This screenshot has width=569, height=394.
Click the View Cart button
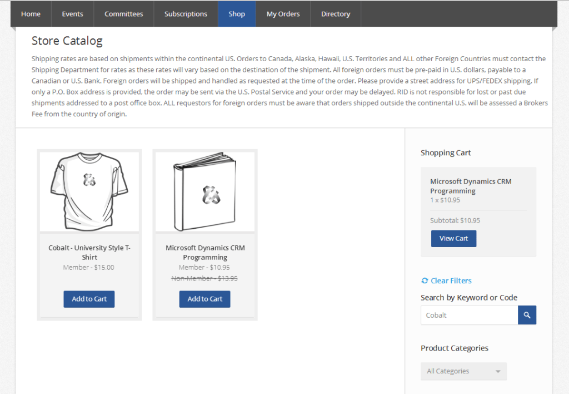tap(453, 238)
